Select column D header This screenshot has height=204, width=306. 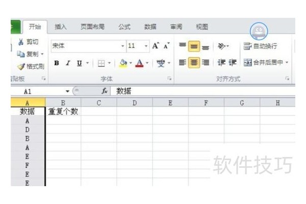(x=135, y=103)
